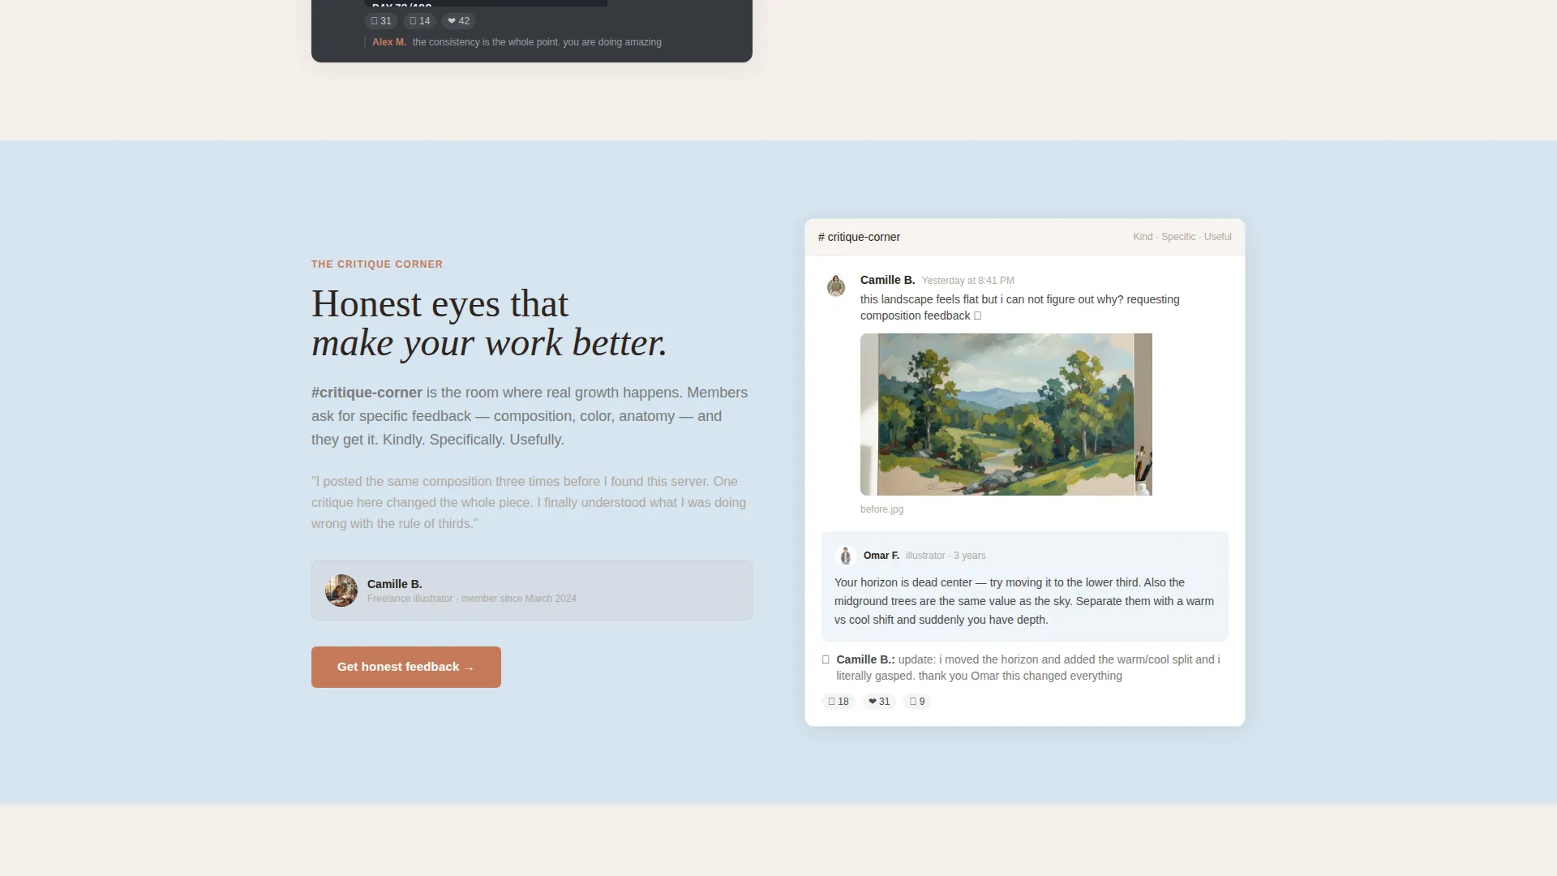Click the Honest eyes that heading

440,304
